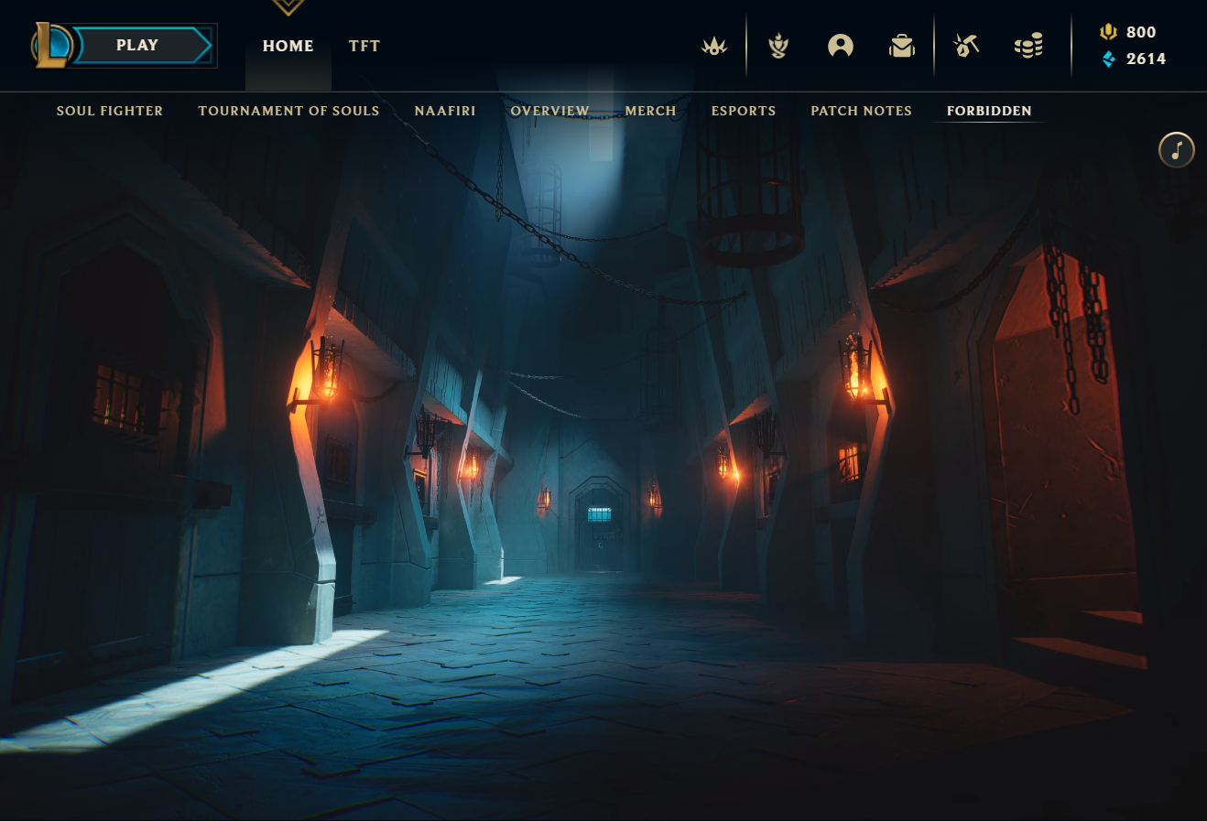Go to the OVERVIEW tab
This screenshot has height=821, width=1207.
pyautogui.click(x=549, y=111)
